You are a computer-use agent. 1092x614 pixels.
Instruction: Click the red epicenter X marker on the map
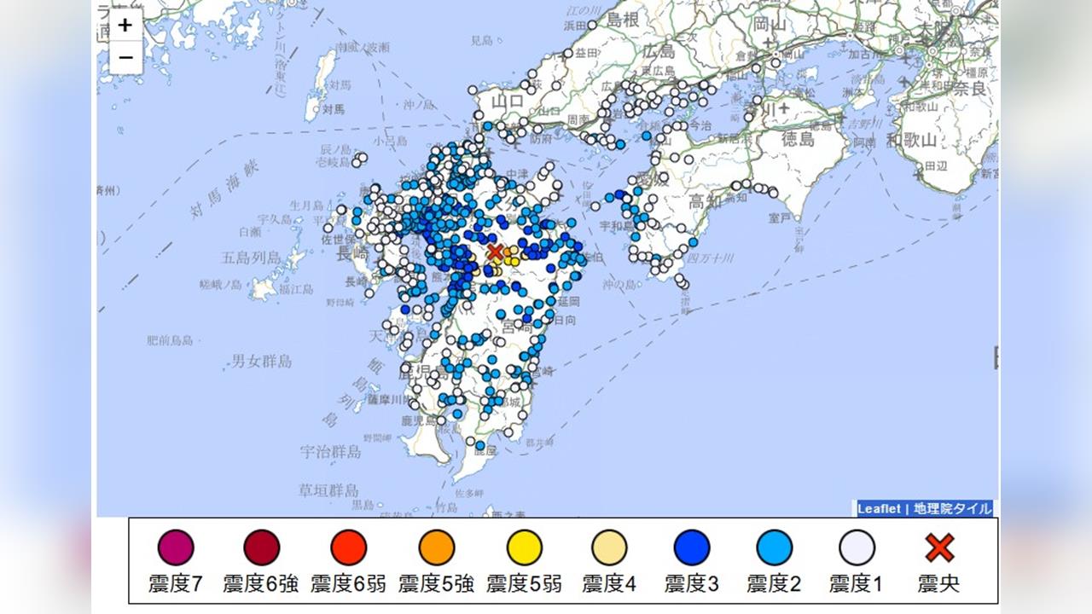[495, 252]
